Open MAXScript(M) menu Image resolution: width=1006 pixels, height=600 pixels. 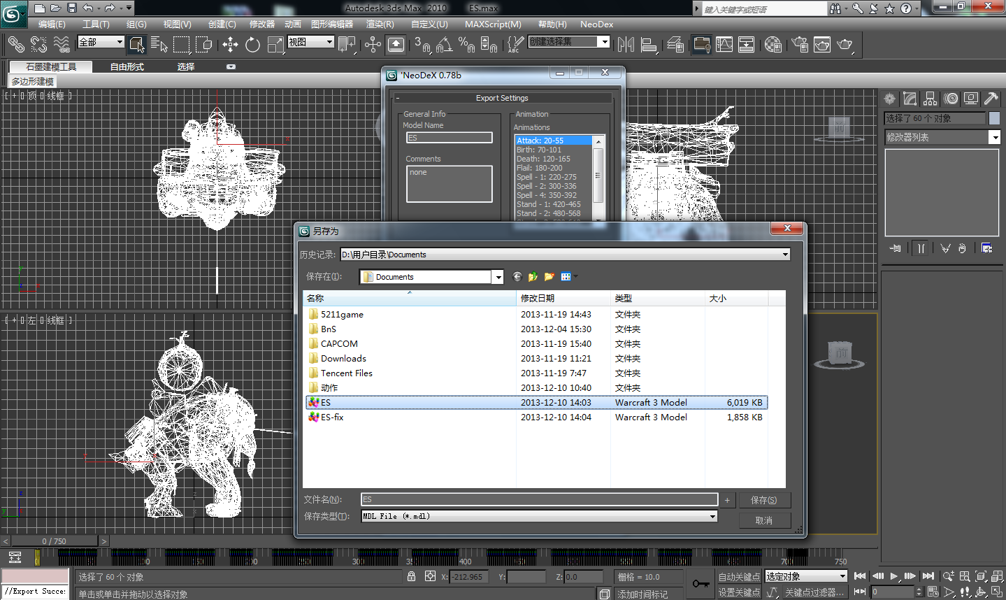pos(493,24)
